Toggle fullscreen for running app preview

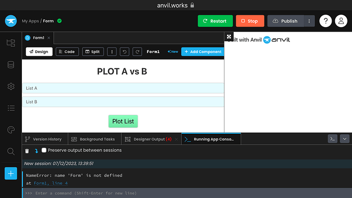click(229, 37)
